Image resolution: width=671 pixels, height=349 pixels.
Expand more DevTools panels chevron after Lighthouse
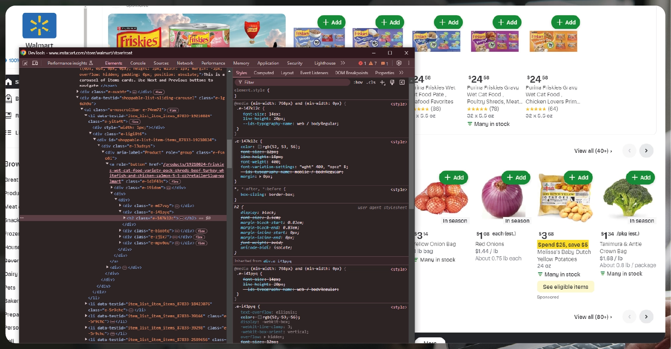[x=343, y=63]
